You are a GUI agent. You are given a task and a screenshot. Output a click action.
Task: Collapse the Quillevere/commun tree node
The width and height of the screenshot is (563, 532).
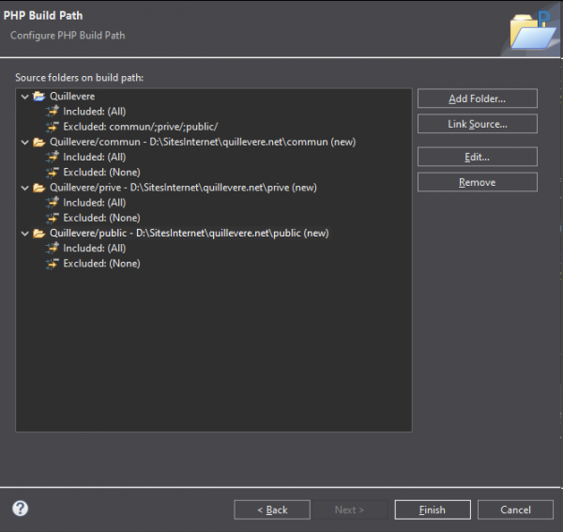click(x=24, y=142)
